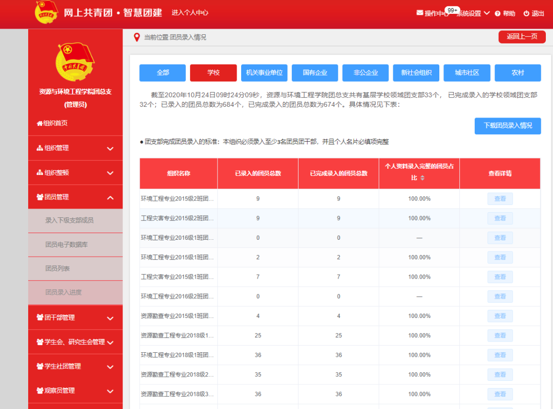Expand the 组织整顿 sidebar menu
Screen dimensions: 553x409
click(110, 173)
